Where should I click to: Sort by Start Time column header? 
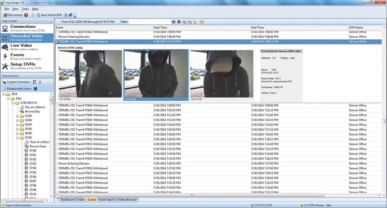point(202,28)
